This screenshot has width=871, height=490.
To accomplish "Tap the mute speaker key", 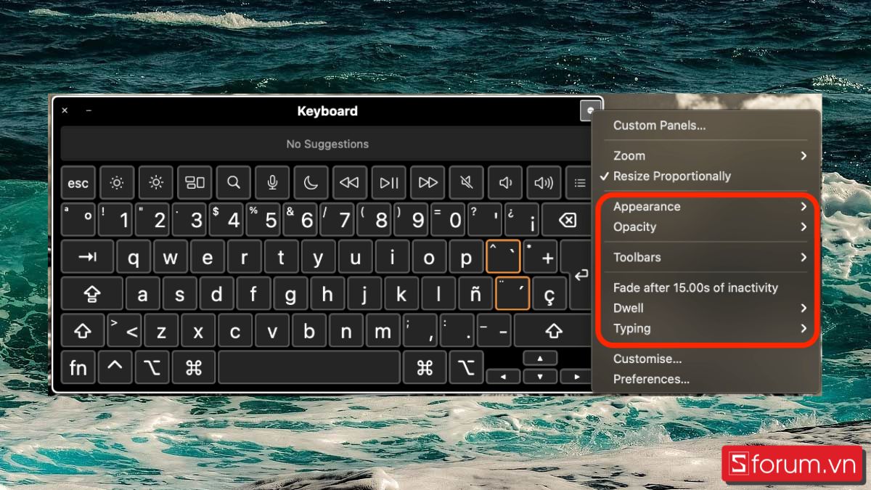I will click(466, 183).
